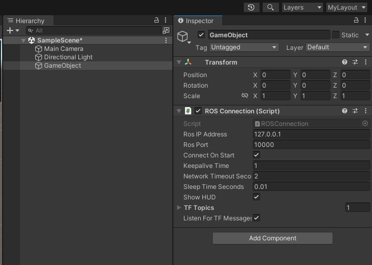Open the SampleScene options menu
372x265 pixels.
(x=166, y=40)
